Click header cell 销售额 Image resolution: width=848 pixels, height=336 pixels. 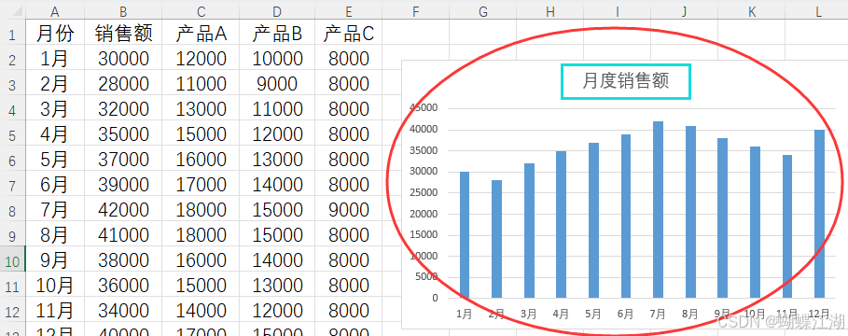pos(123,34)
